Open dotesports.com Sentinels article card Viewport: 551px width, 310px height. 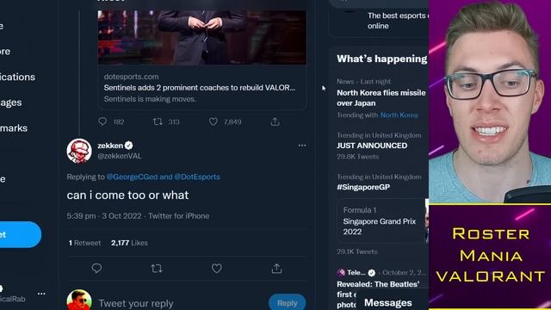point(202,59)
